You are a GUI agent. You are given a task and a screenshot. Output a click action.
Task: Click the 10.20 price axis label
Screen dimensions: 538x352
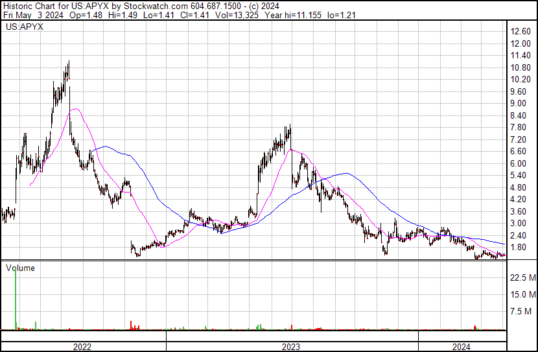[x=520, y=79]
